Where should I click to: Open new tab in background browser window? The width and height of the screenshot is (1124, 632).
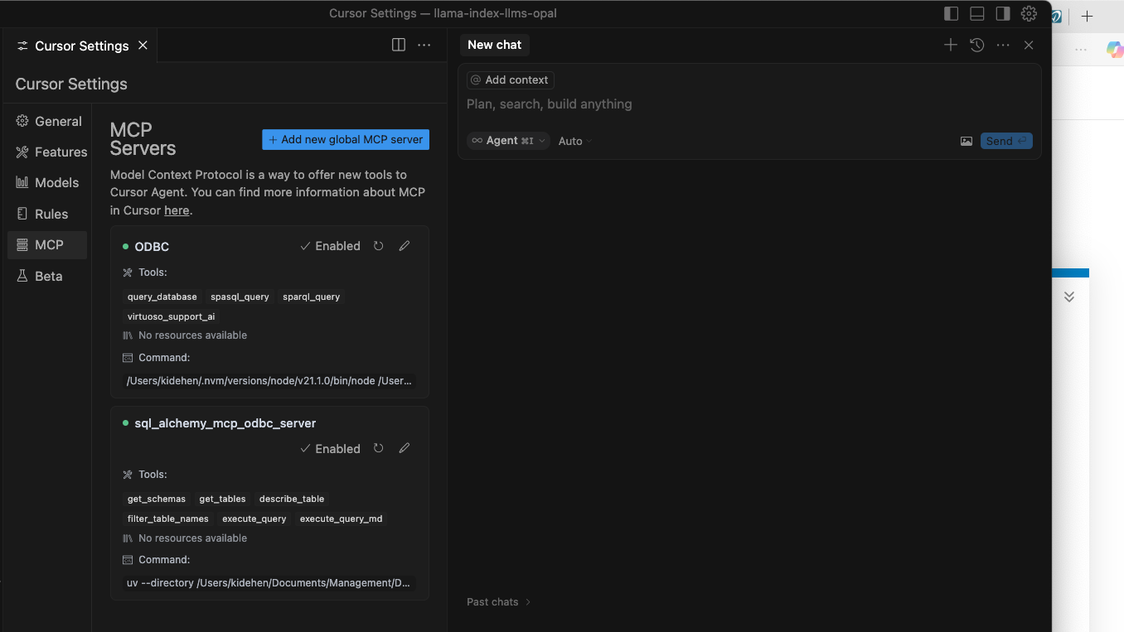(x=1087, y=17)
